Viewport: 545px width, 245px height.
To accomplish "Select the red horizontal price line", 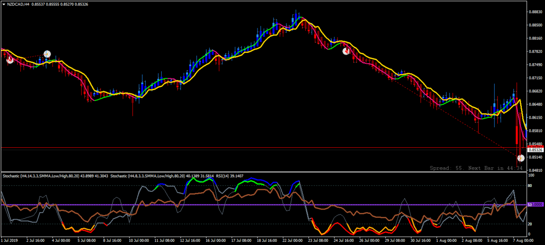I will 263,148.
